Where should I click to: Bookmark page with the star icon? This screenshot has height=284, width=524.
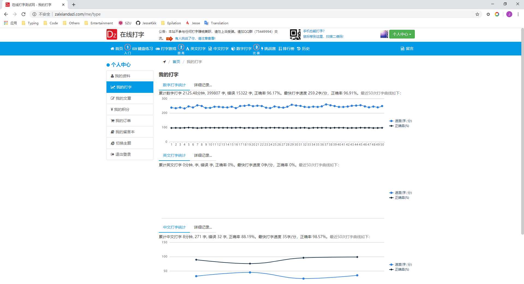pyautogui.click(x=477, y=14)
